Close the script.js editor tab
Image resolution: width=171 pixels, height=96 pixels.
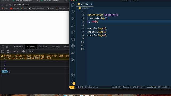click(91, 4)
